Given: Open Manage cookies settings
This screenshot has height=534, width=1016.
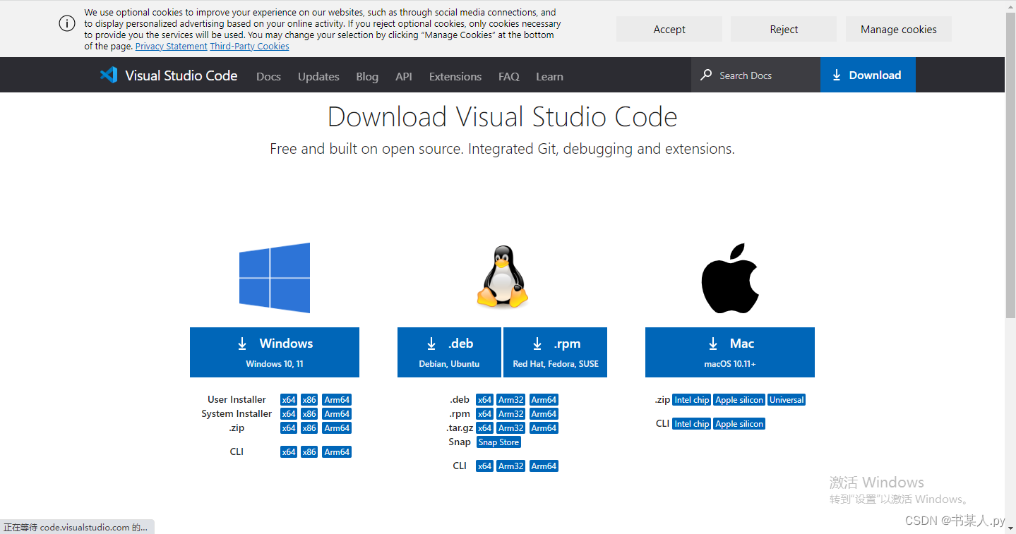Looking at the screenshot, I should pyautogui.click(x=899, y=29).
